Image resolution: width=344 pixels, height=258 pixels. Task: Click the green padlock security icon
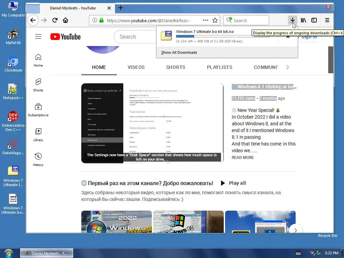point(101,20)
